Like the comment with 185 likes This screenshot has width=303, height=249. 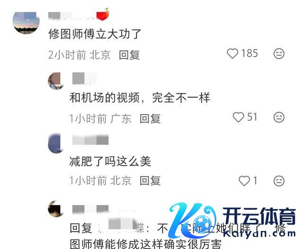[x=232, y=53]
